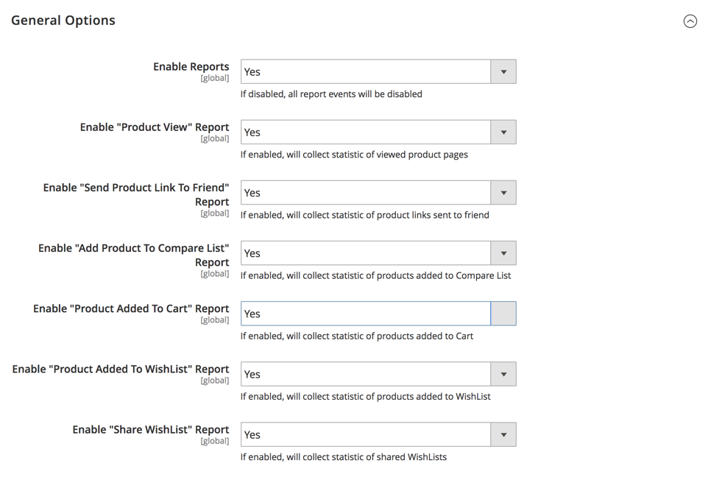
Task: Open Add Product To Compare List arrow
Action: click(x=503, y=253)
